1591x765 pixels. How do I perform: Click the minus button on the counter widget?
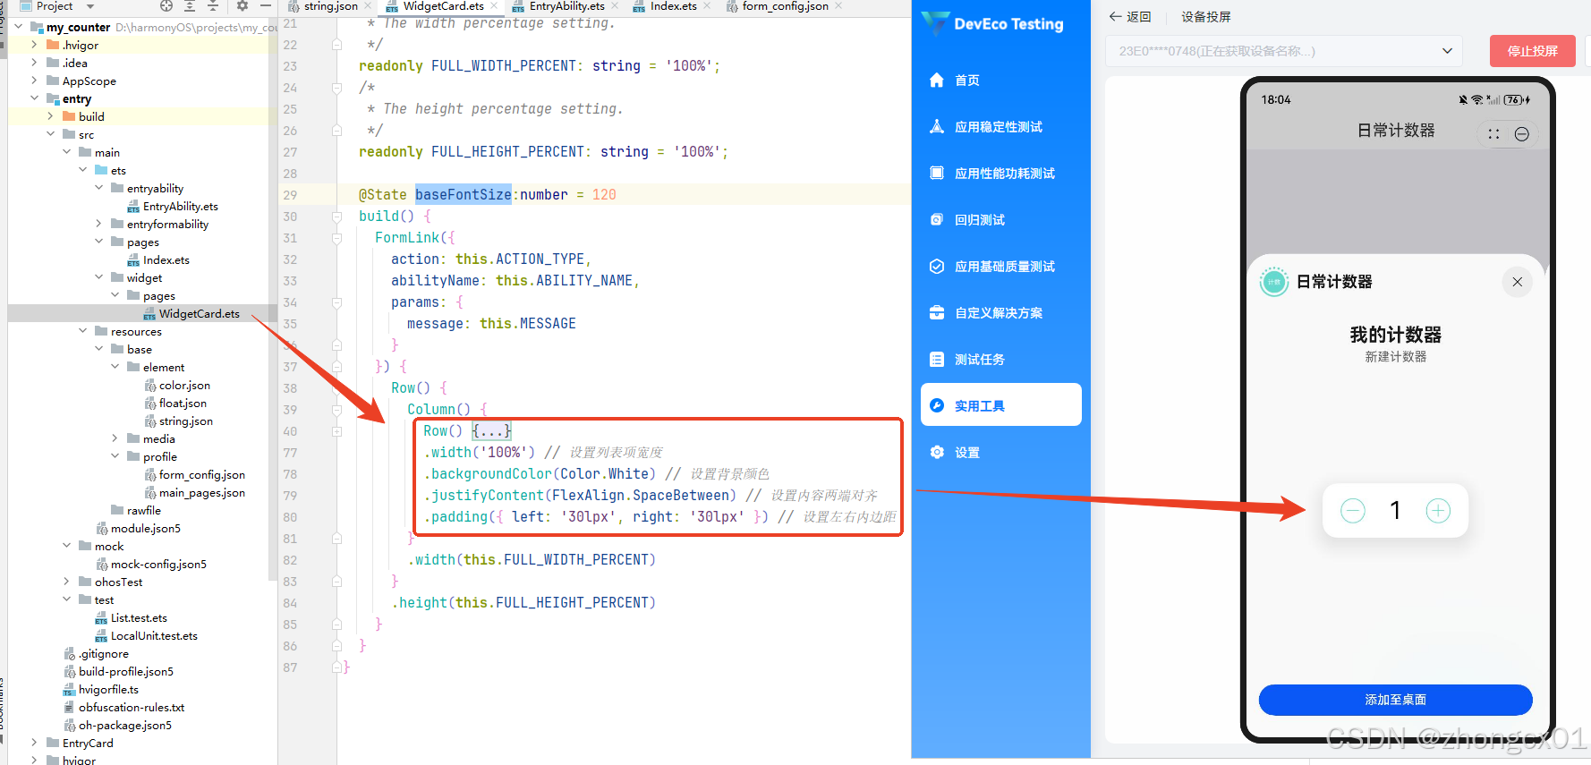(1353, 511)
